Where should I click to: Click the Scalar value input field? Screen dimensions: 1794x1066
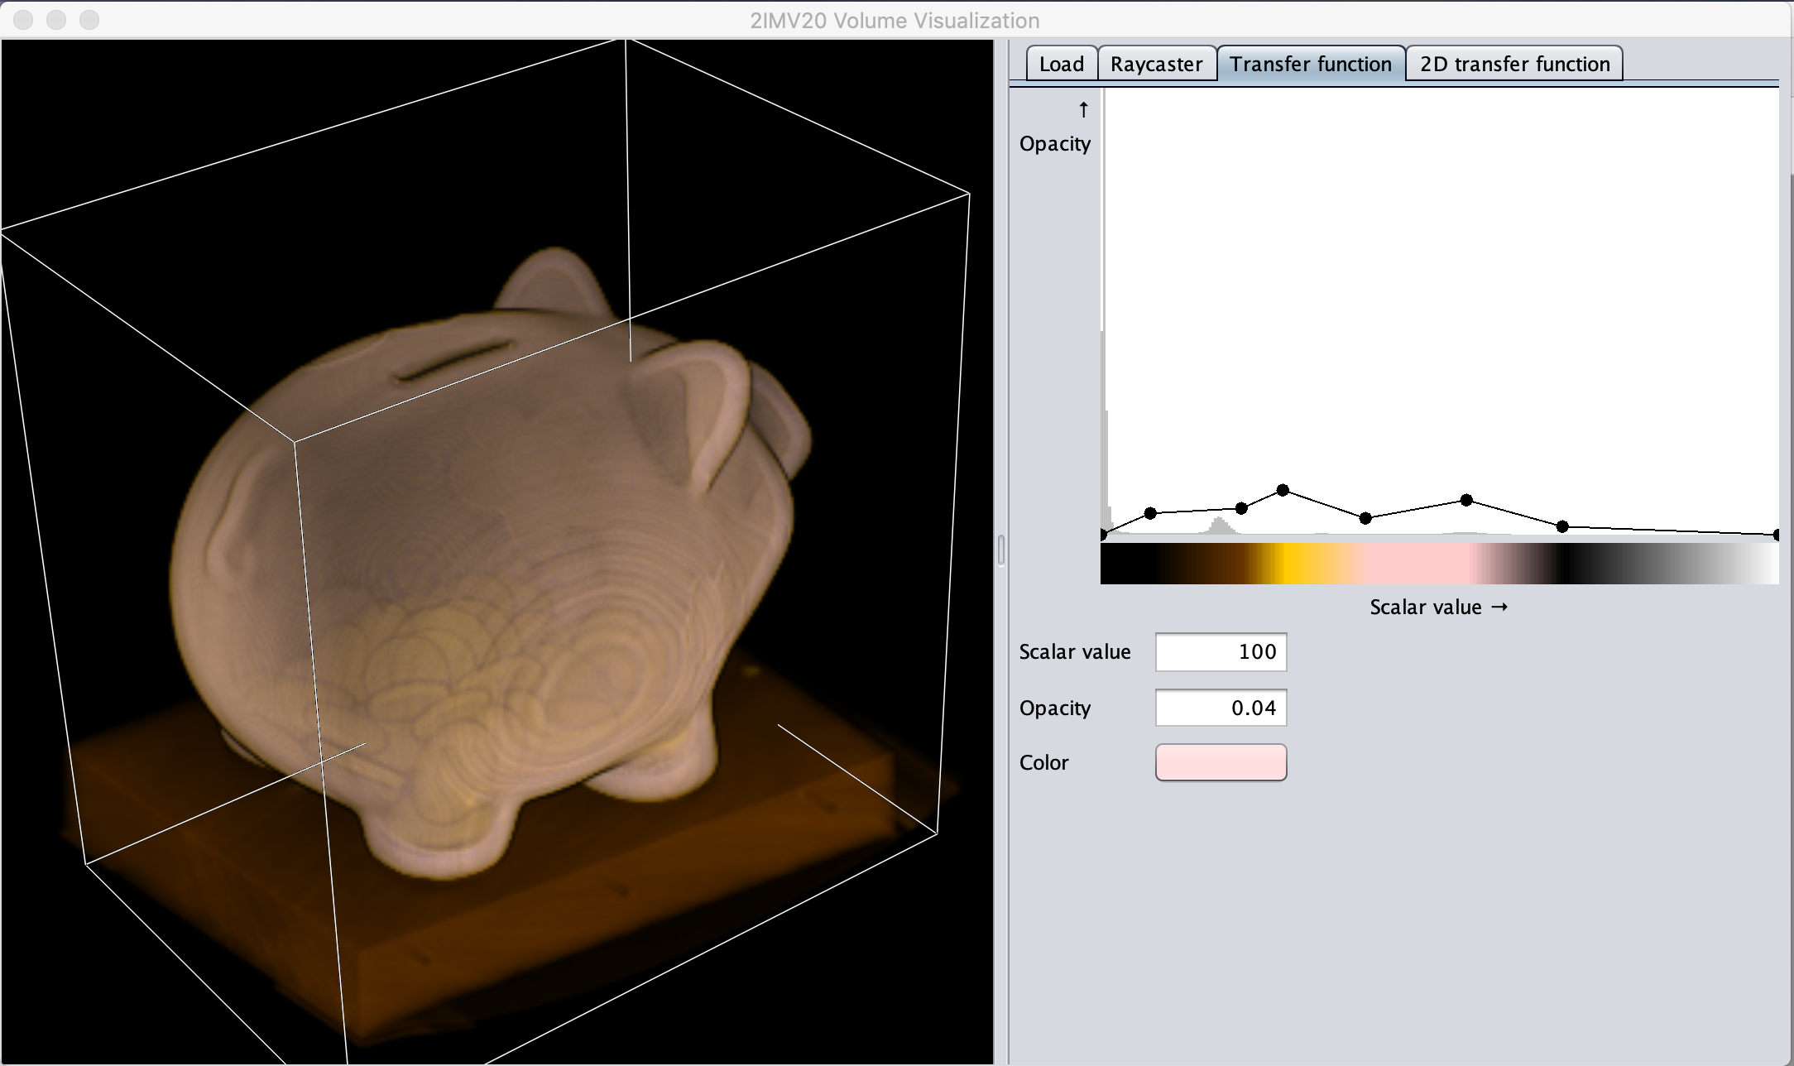1221,652
